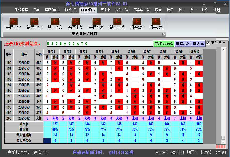Select the row for period 2025053
This screenshot has height=157, width=230.
coord(103,68)
